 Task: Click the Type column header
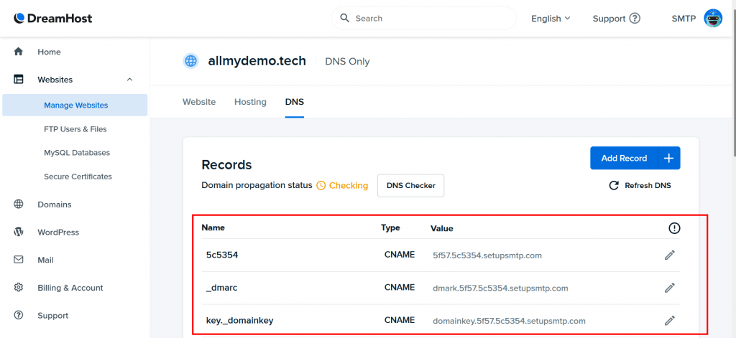[390, 227]
